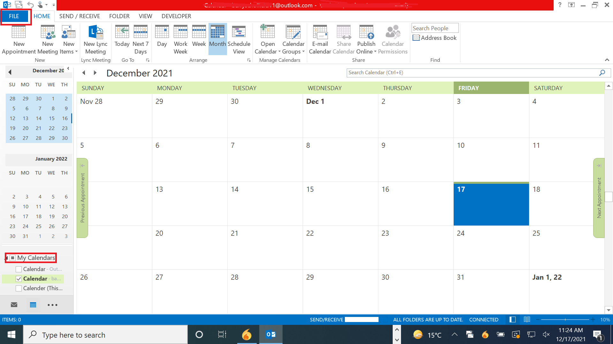613x344 pixels.
Task: Select the Jan 1, 22 day cell
Action: pos(566,291)
